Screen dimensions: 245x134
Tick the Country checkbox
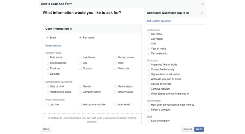[x=80, y=68]
